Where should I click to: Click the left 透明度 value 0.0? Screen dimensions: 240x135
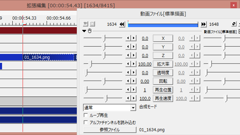point(145,73)
